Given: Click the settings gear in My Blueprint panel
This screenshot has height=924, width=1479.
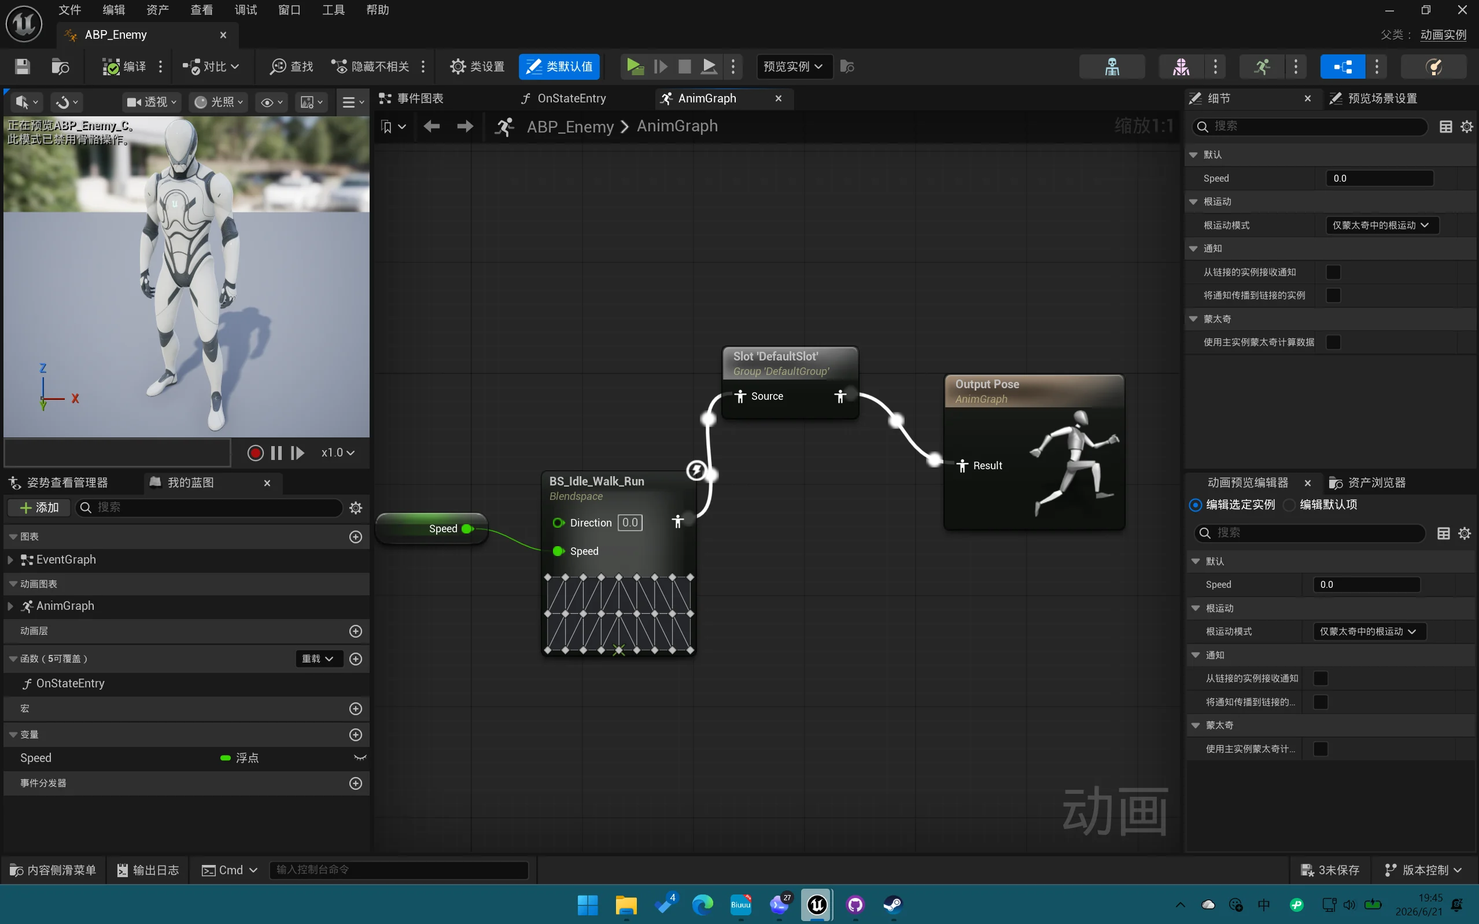Looking at the screenshot, I should 356,508.
